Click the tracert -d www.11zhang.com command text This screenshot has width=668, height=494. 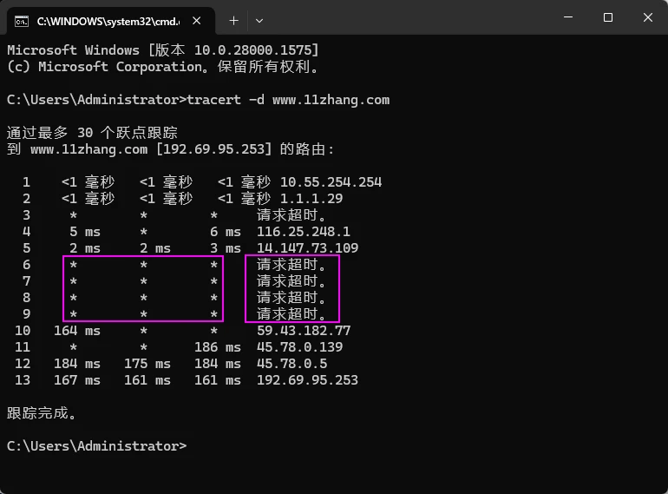pos(288,100)
